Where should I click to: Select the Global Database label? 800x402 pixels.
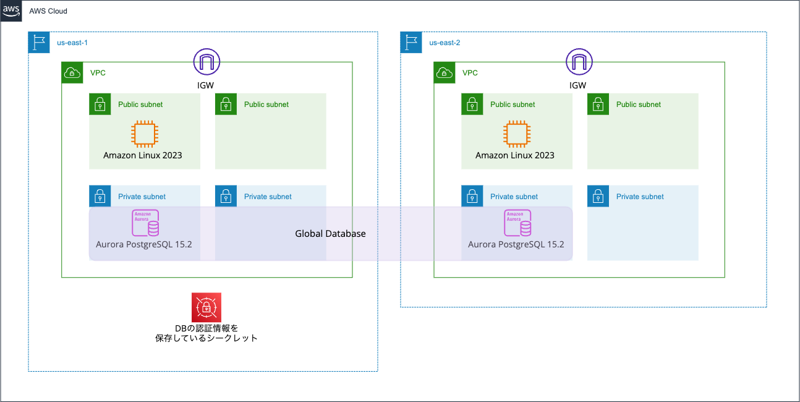[330, 234]
